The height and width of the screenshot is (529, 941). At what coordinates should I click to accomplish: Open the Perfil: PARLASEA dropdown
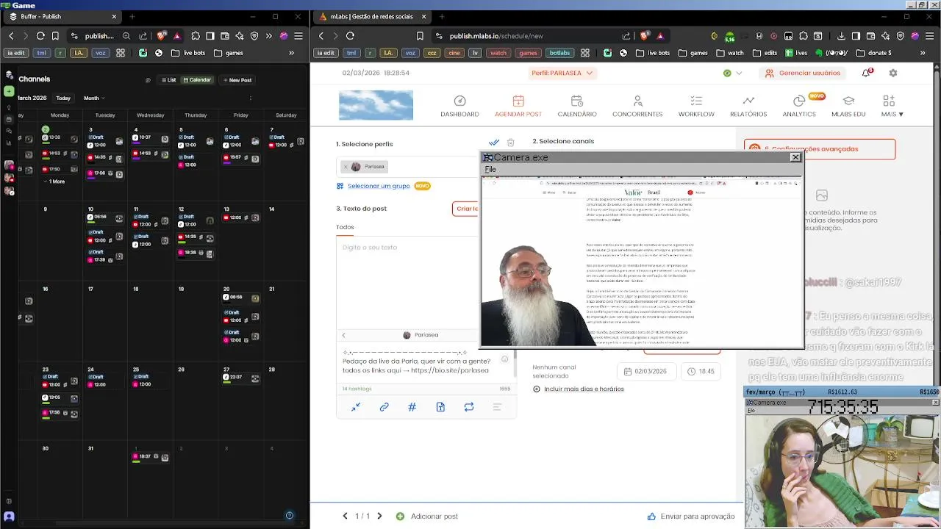click(562, 73)
